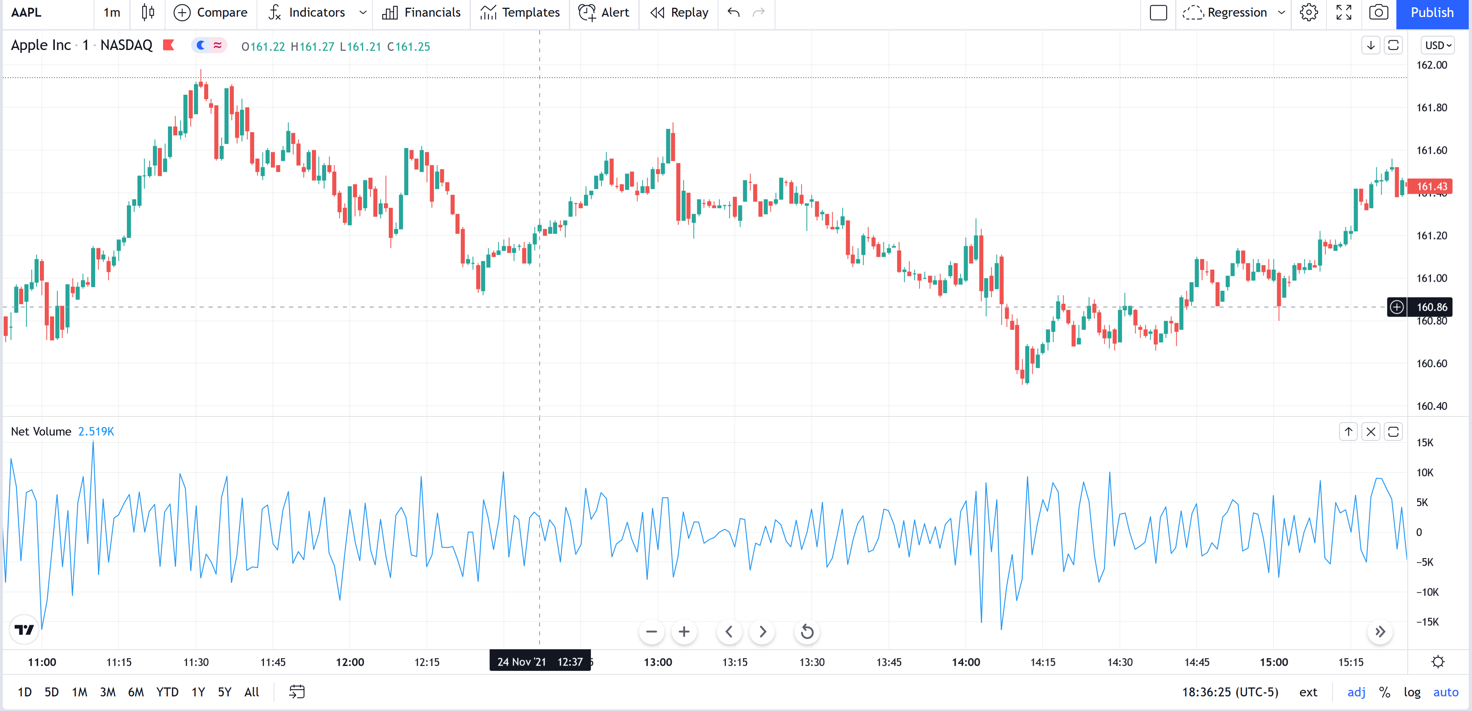
Task: Redo the chart action
Action: click(x=758, y=13)
